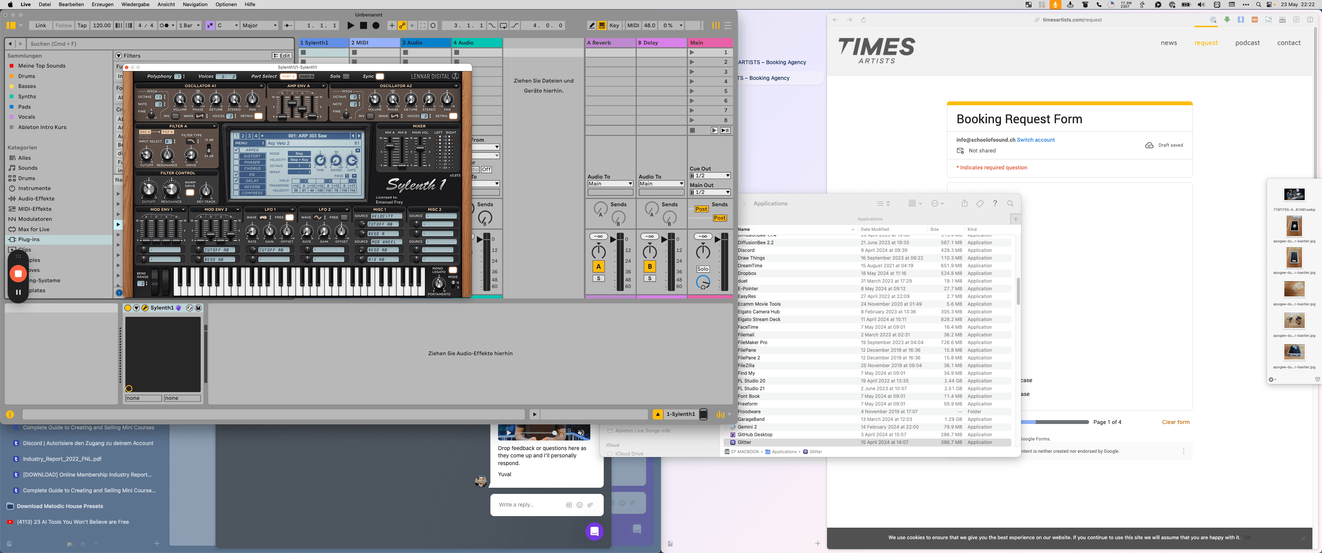
Task: Disable the DELAY effect checkbox in Sylenth1
Action: coord(237,180)
